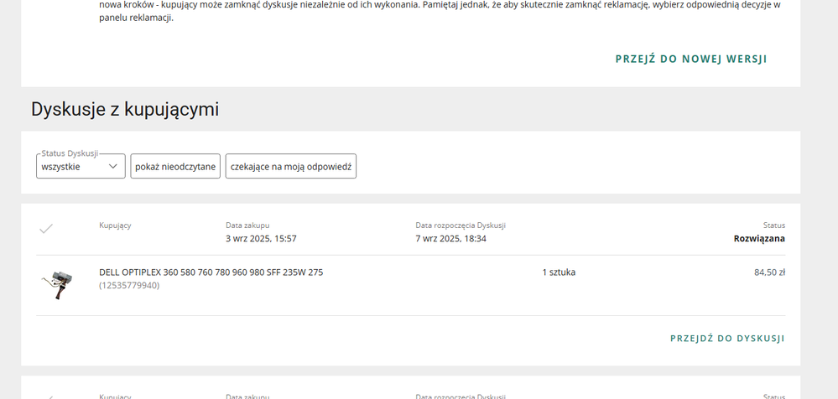Expand the Status Dyskusji dropdown arrow

113,167
